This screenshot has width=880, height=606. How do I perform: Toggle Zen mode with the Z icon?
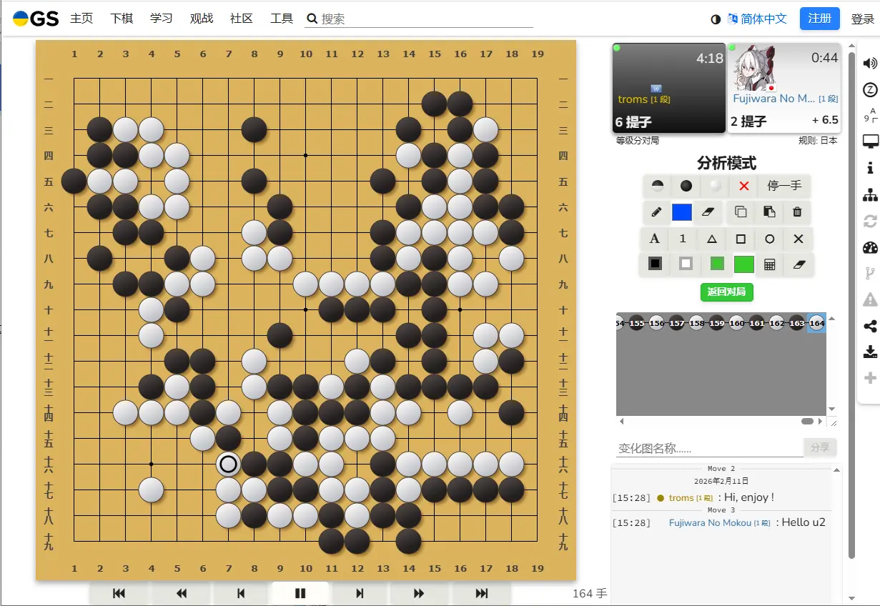870,89
